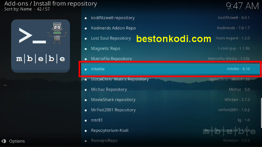Viewport: 262px width, 147px height.
Task: Click the Options gear icon
Action: tap(4, 141)
